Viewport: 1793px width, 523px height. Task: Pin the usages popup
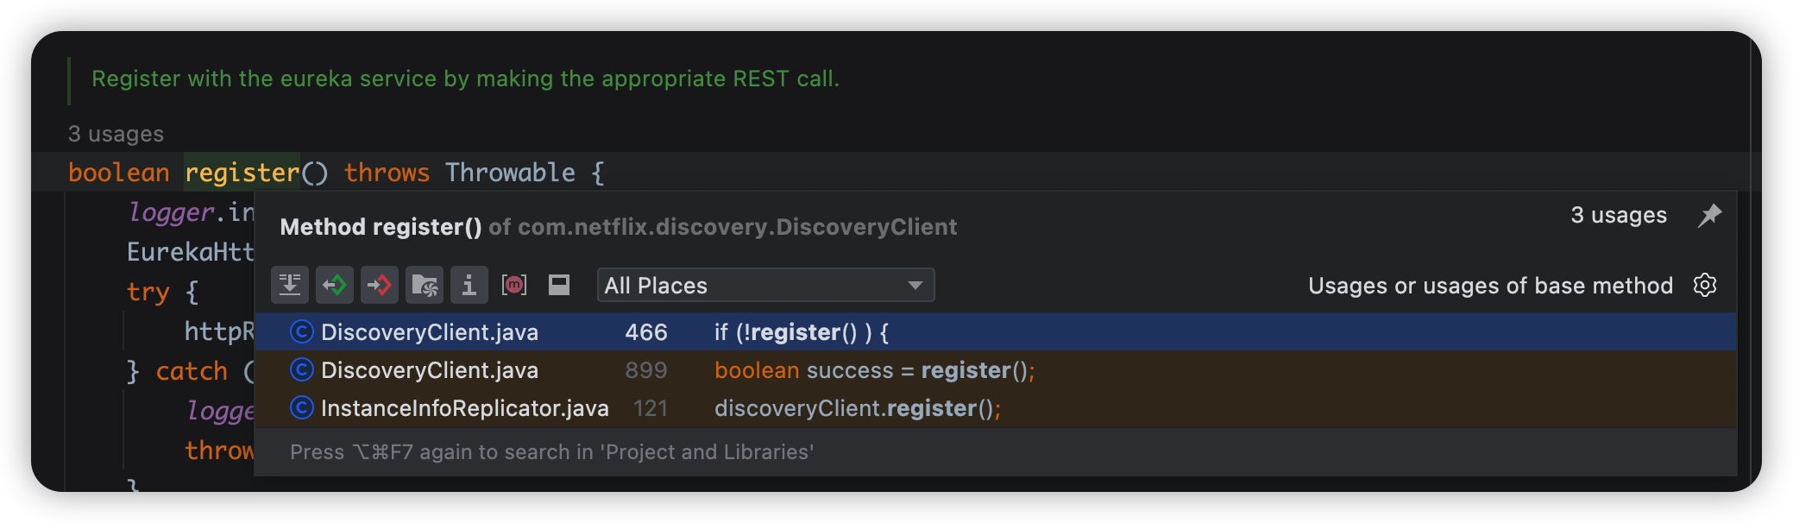coord(1709,215)
